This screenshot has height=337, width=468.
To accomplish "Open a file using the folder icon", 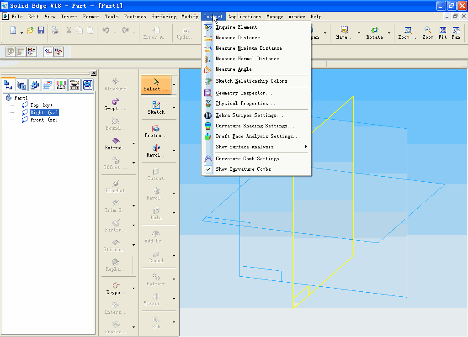I will click(x=31, y=31).
